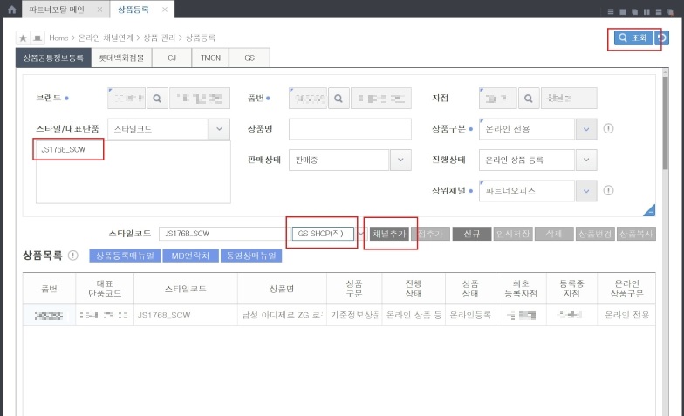
Task: Click the 품번 search magnifier icon
Action: tap(339, 99)
